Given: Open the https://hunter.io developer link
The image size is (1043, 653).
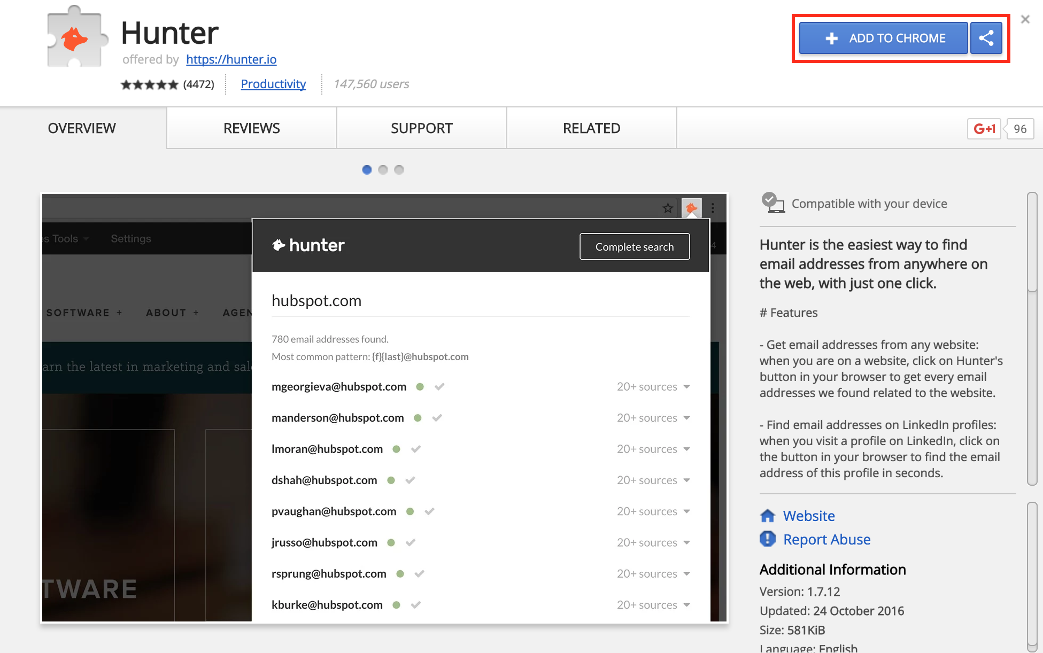Looking at the screenshot, I should click(231, 59).
